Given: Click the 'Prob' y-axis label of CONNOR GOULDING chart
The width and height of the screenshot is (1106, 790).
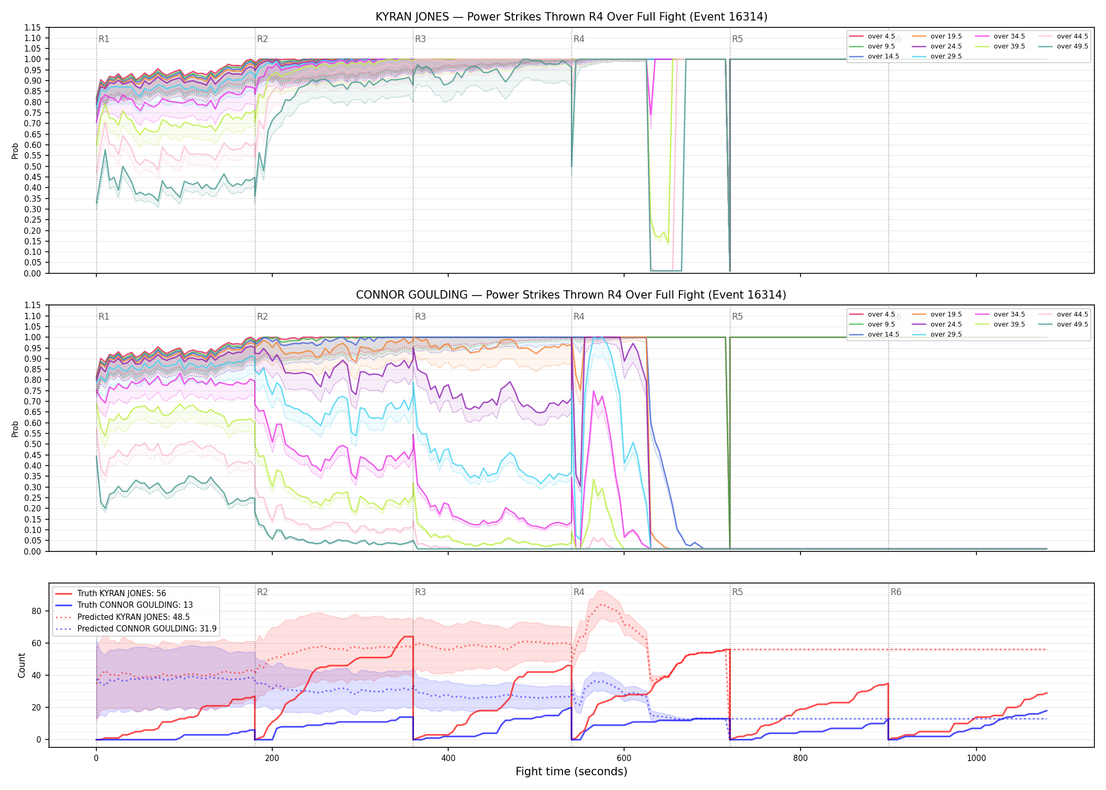Looking at the screenshot, I should point(15,429).
